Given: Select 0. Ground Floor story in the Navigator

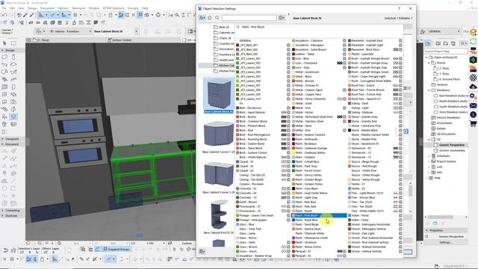Looking at the screenshot, I should [x=450, y=79].
